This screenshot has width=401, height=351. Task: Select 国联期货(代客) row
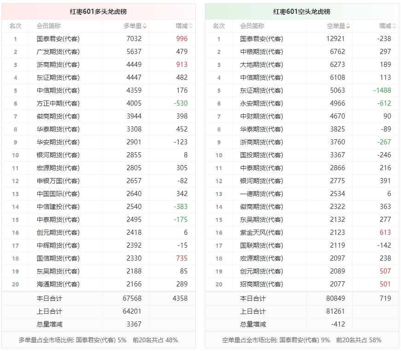tap(302, 245)
